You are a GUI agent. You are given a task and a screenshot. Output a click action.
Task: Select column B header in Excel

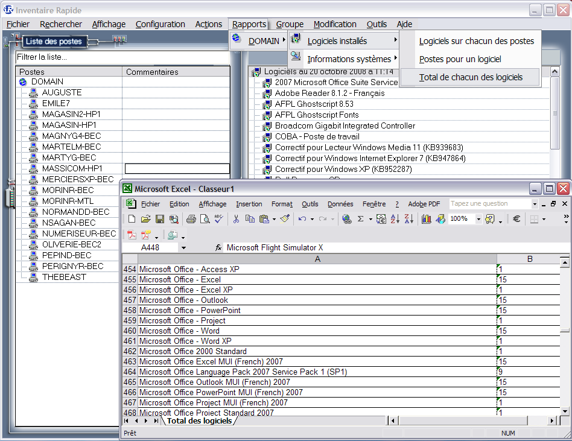[x=529, y=259]
